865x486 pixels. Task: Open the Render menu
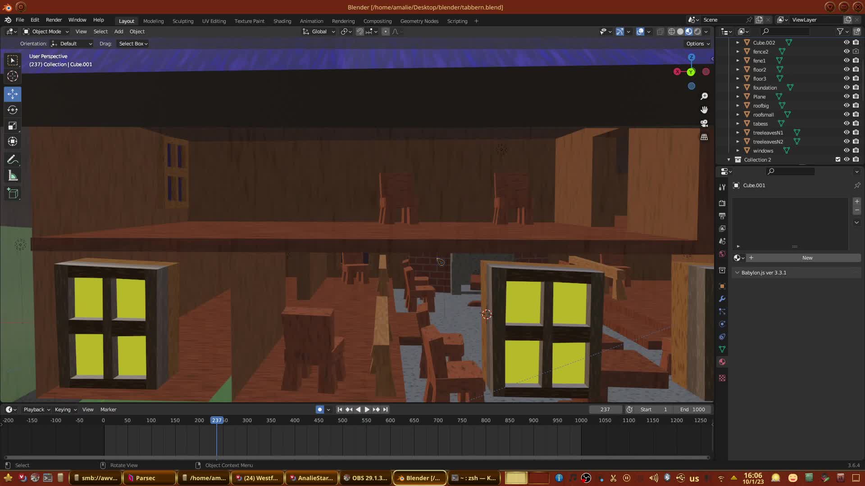pyautogui.click(x=54, y=20)
